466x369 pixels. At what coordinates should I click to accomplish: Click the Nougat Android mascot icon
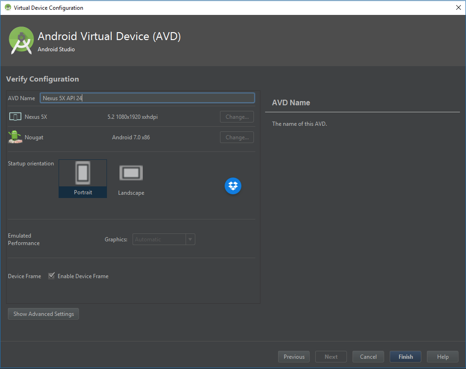pyautogui.click(x=15, y=137)
